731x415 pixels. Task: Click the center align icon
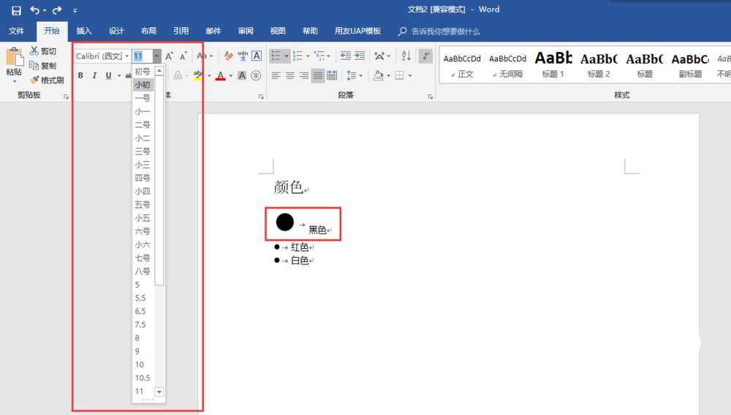click(x=290, y=75)
